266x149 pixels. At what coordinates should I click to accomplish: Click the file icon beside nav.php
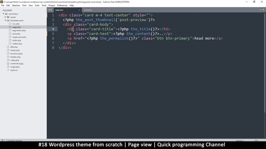10,24
